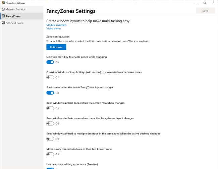Viewport: 218px width, 169px height.
Task: Open the Module overview link
Action: coord(56,25)
